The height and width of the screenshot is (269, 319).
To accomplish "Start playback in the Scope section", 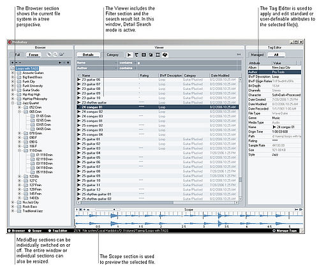I will click(77, 210).
